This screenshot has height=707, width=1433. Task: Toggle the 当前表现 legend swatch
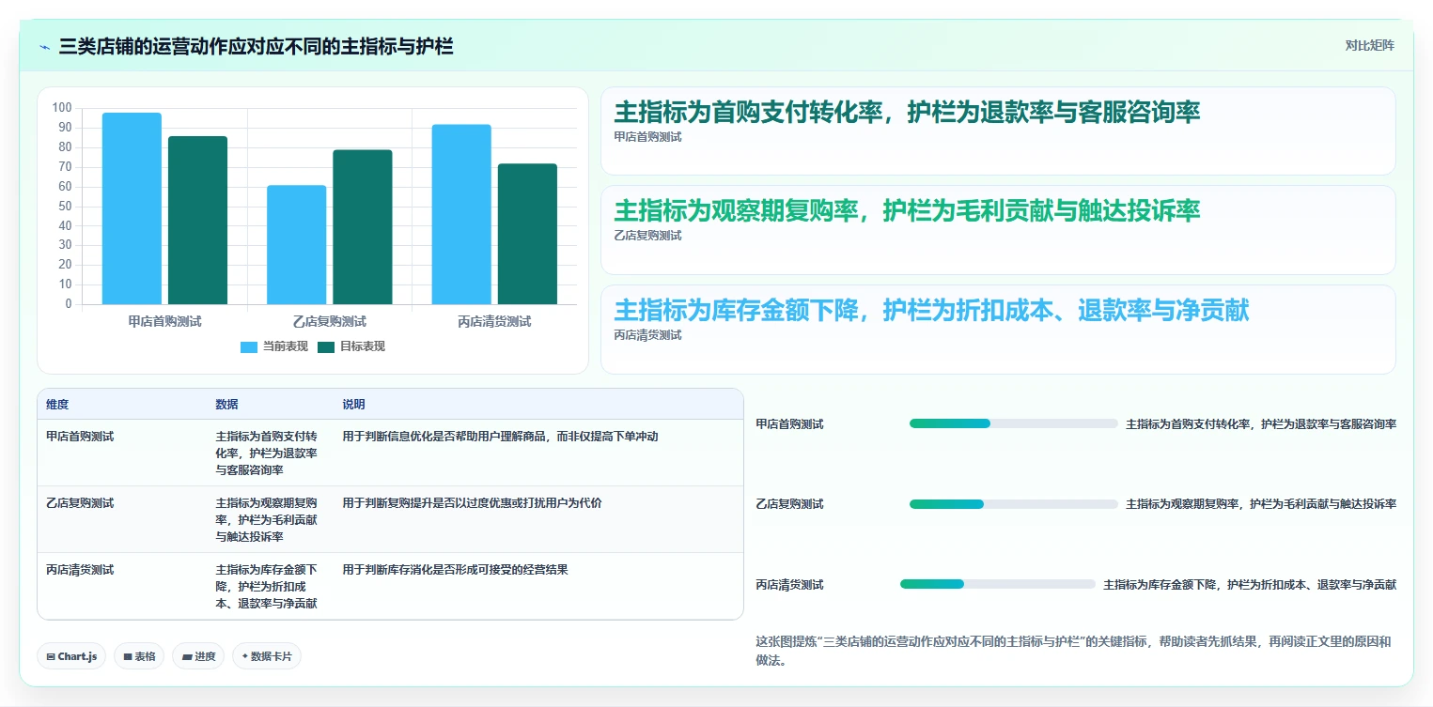click(x=249, y=346)
